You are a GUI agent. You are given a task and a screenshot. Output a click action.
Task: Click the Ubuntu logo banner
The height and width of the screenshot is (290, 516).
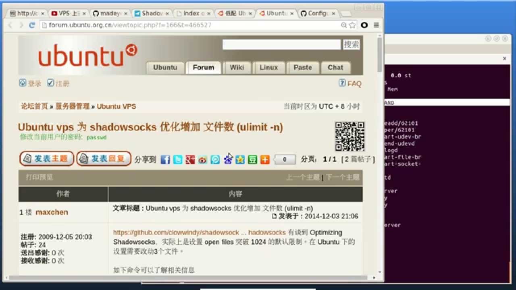[88, 56]
